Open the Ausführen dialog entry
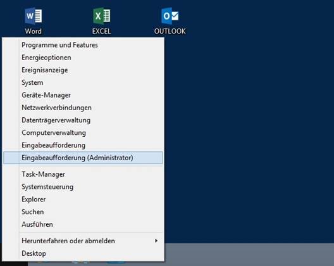The height and width of the screenshot is (266, 334). 83,224
